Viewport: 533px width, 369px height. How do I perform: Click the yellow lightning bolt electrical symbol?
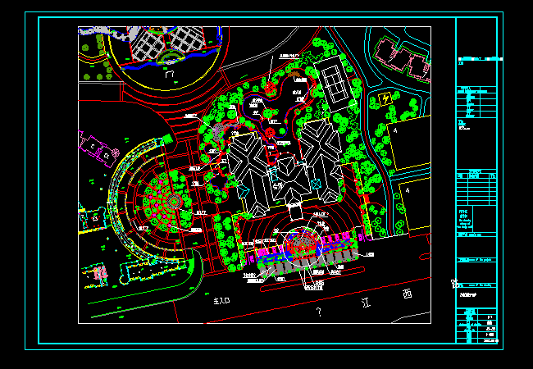point(385,99)
